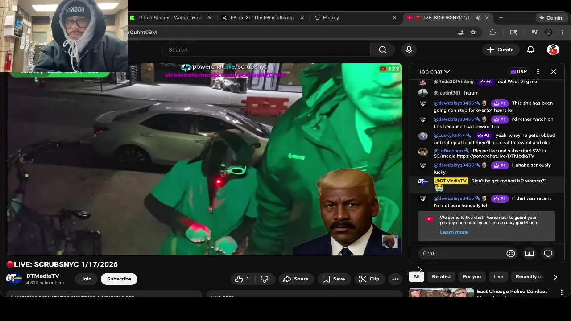Focus the YouTube search field
This screenshot has height=321, width=571.
point(266,49)
